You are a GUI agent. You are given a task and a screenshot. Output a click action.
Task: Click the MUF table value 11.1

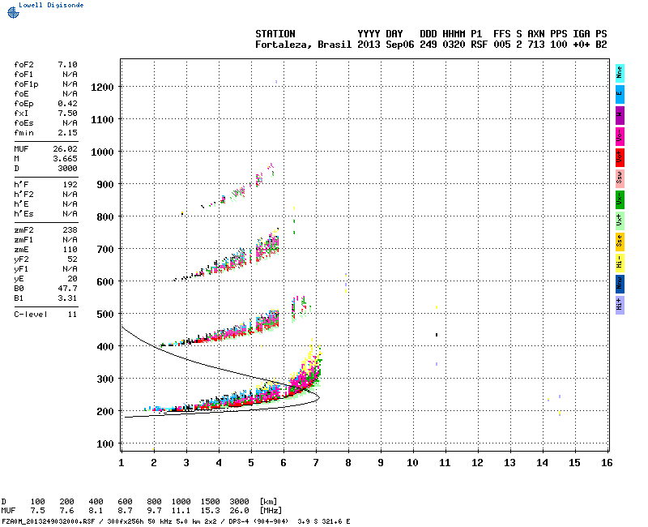point(181,511)
